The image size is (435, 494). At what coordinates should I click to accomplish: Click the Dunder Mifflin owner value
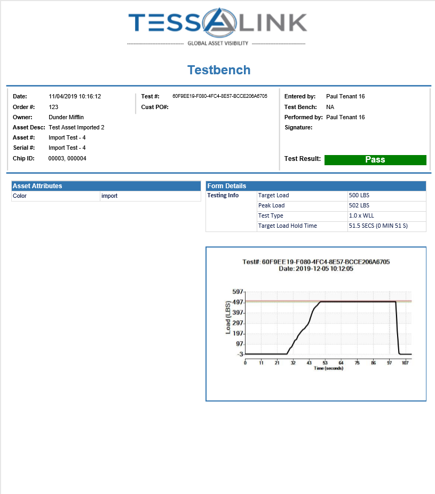point(66,117)
